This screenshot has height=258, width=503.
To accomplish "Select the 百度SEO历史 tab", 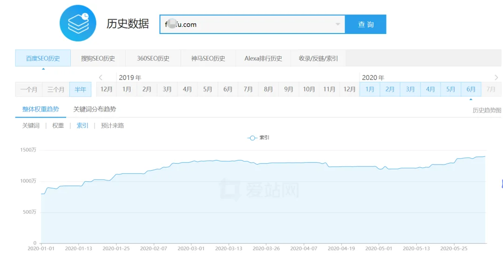I will pyautogui.click(x=43, y=58).
